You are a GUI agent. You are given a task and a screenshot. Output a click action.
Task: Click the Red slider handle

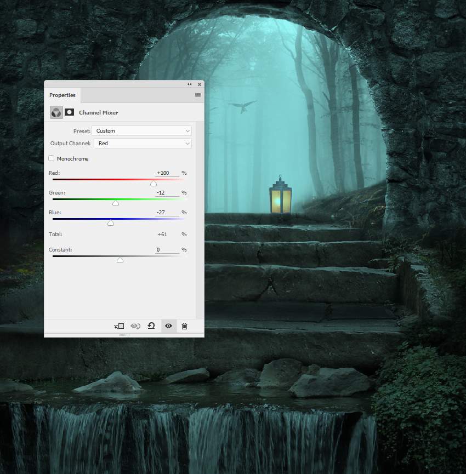point(154,184)
